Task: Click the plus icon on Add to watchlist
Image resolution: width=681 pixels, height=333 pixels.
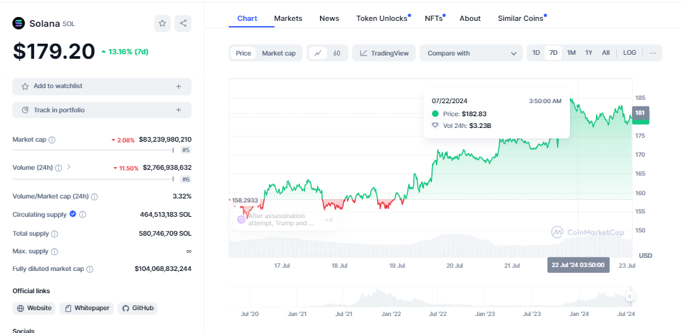Action: point(178,86)
